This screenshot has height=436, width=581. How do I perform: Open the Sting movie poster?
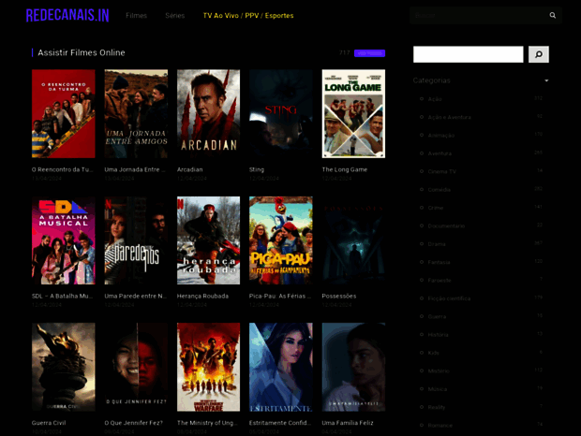[281, 113]
